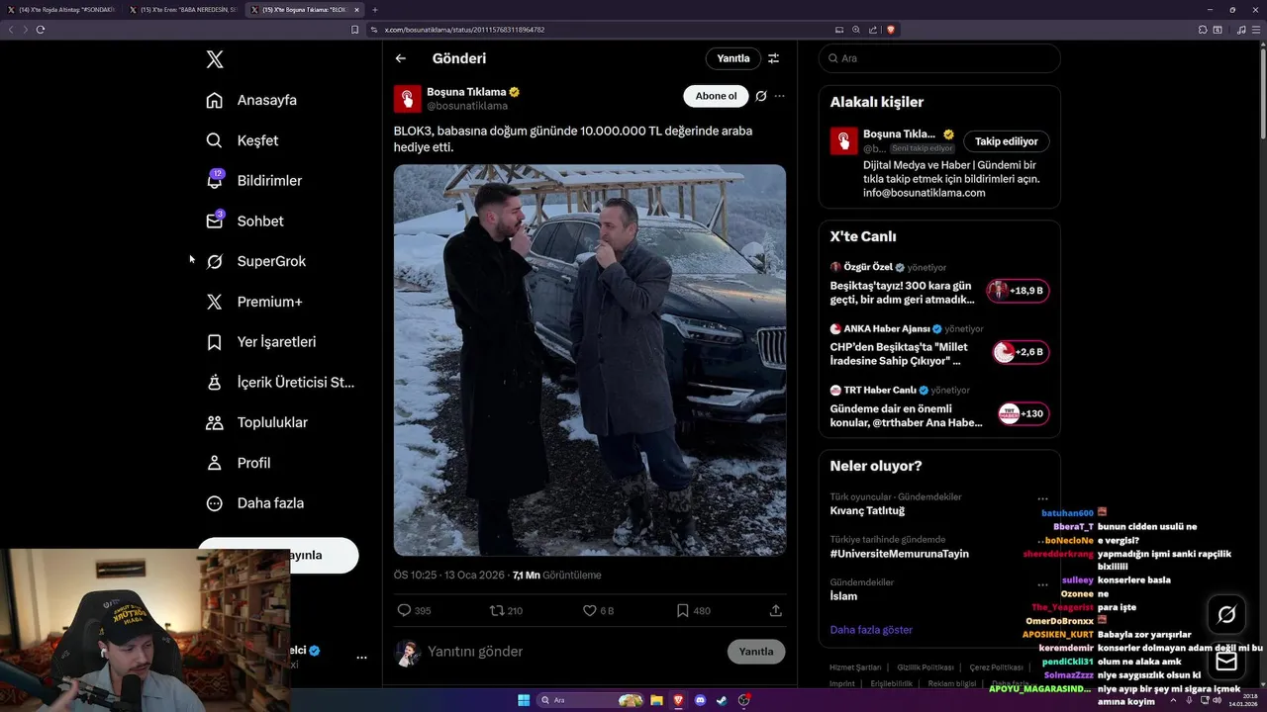Click the Ara search box
This screenshot has height=712, width=1267.
939,58
